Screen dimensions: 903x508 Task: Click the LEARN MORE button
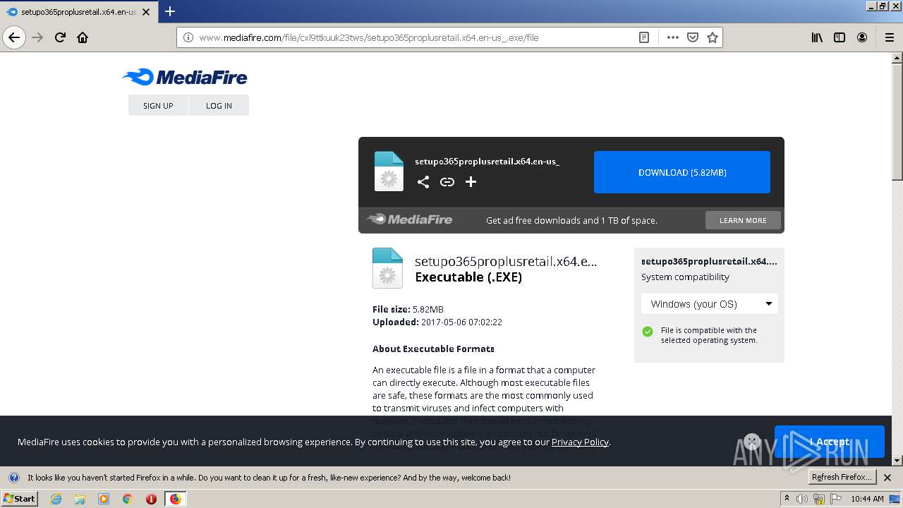(x=743, y=220)
